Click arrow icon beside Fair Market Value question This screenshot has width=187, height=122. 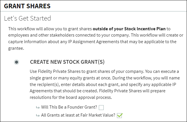pos(37,115)
